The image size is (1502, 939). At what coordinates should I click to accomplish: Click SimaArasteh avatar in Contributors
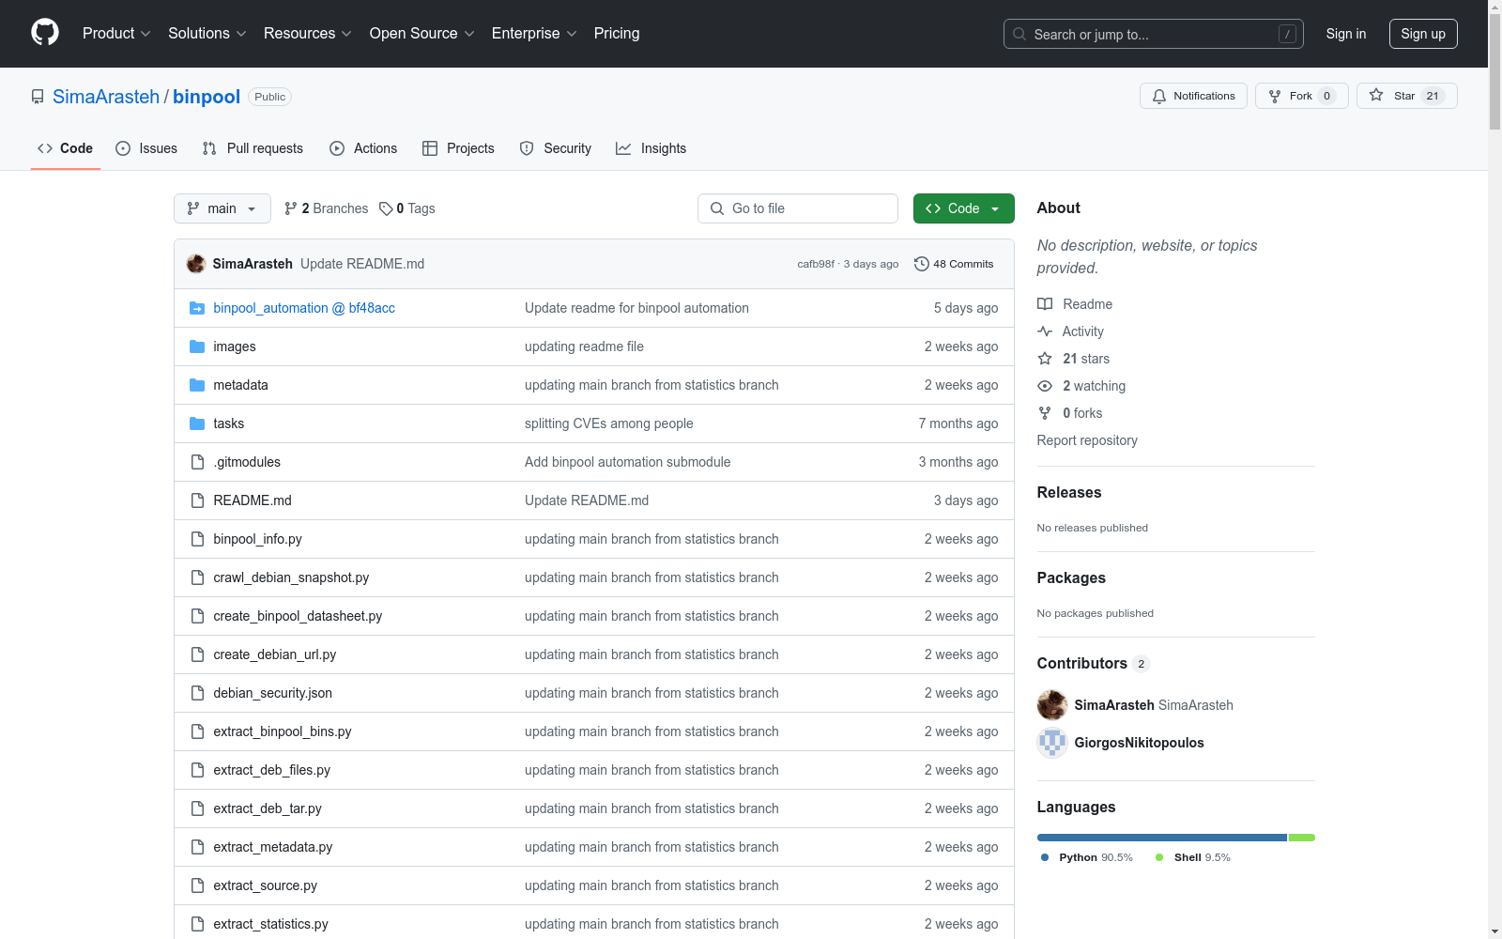(x=1052, y=705)
